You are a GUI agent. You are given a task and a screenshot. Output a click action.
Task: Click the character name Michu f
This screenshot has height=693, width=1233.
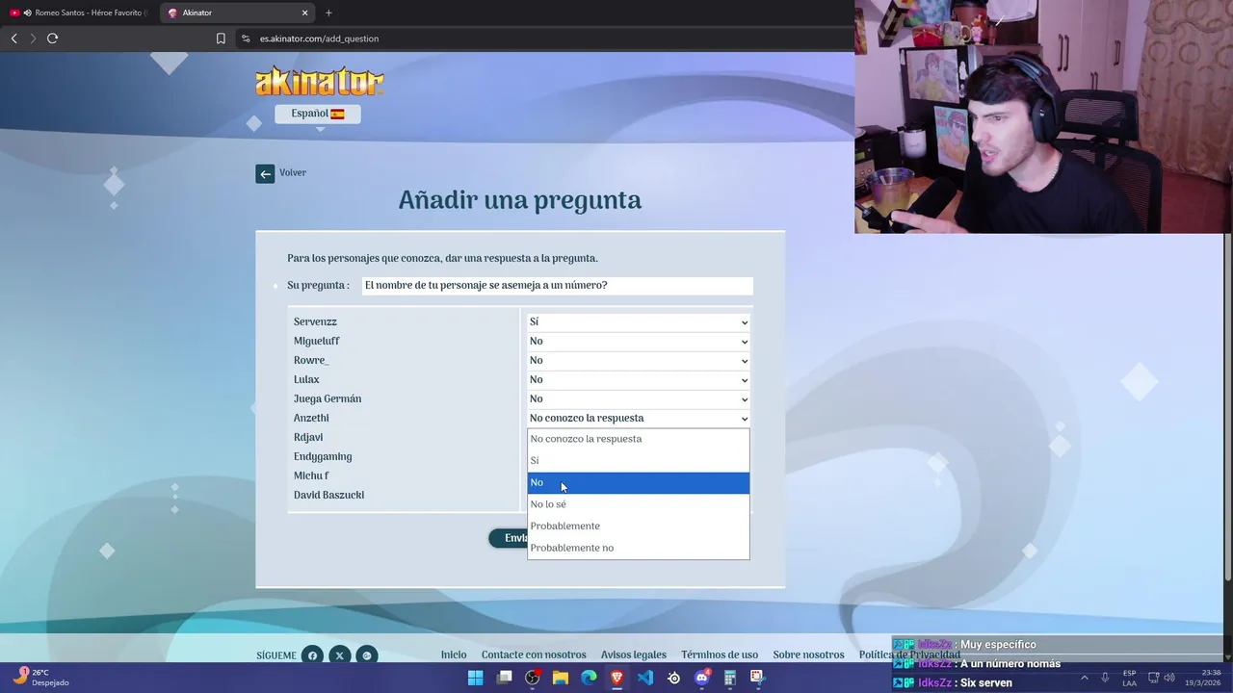click(311, 476)
